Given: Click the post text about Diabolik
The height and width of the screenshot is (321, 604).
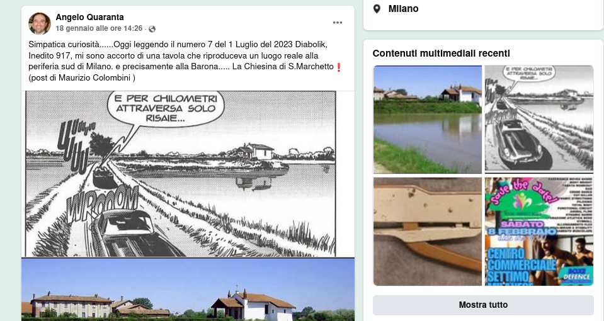Looking at the screenshot, I should point(186,61).
